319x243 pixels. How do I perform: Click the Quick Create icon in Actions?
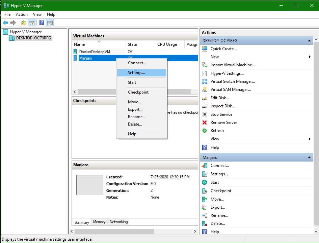tap(205, 49)
